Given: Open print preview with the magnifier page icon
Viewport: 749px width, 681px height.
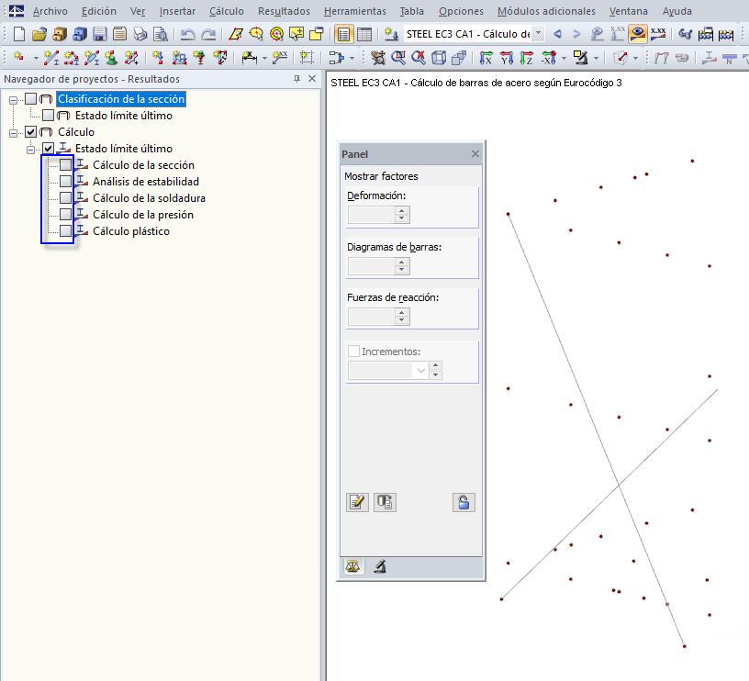Looking at the screenshot, I should click(x=161, y=34).
